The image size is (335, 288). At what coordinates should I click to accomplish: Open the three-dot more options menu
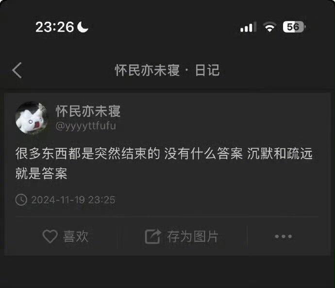(x=284, y=236)
